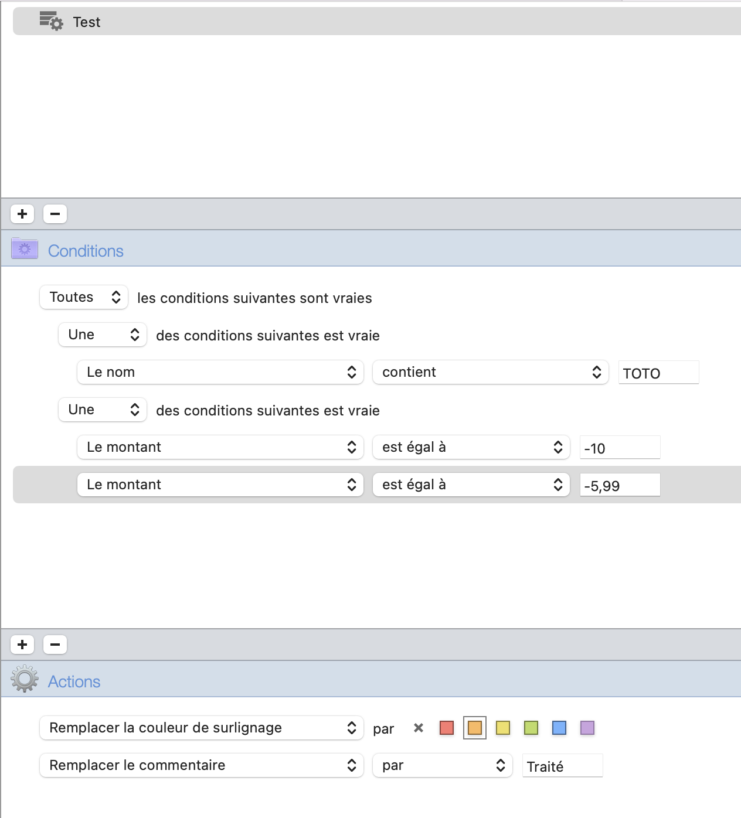
Task: Remove condition using minus button above Actions
Action: pos(55,645)
